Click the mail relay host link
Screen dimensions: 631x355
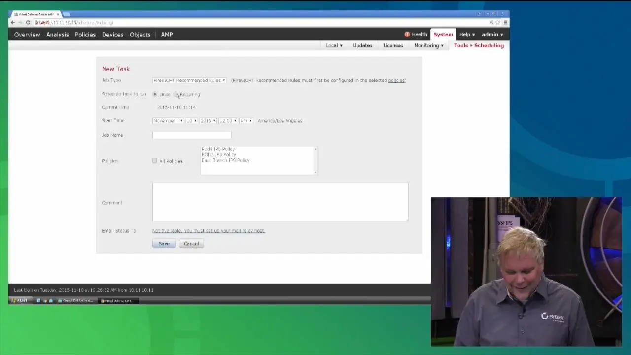click(209, 231)
